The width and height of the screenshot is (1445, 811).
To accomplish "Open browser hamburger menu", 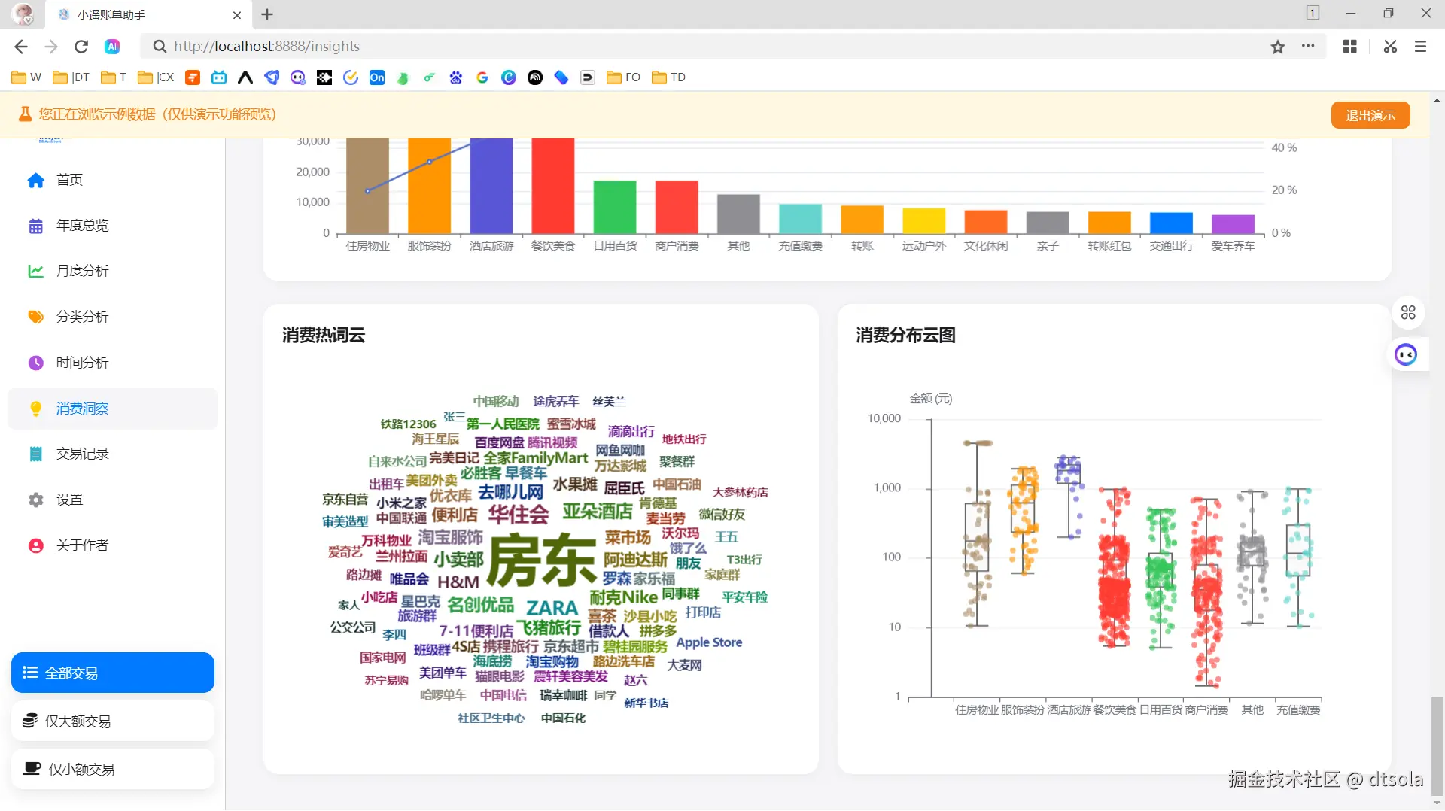I will tap(1420, 47).
